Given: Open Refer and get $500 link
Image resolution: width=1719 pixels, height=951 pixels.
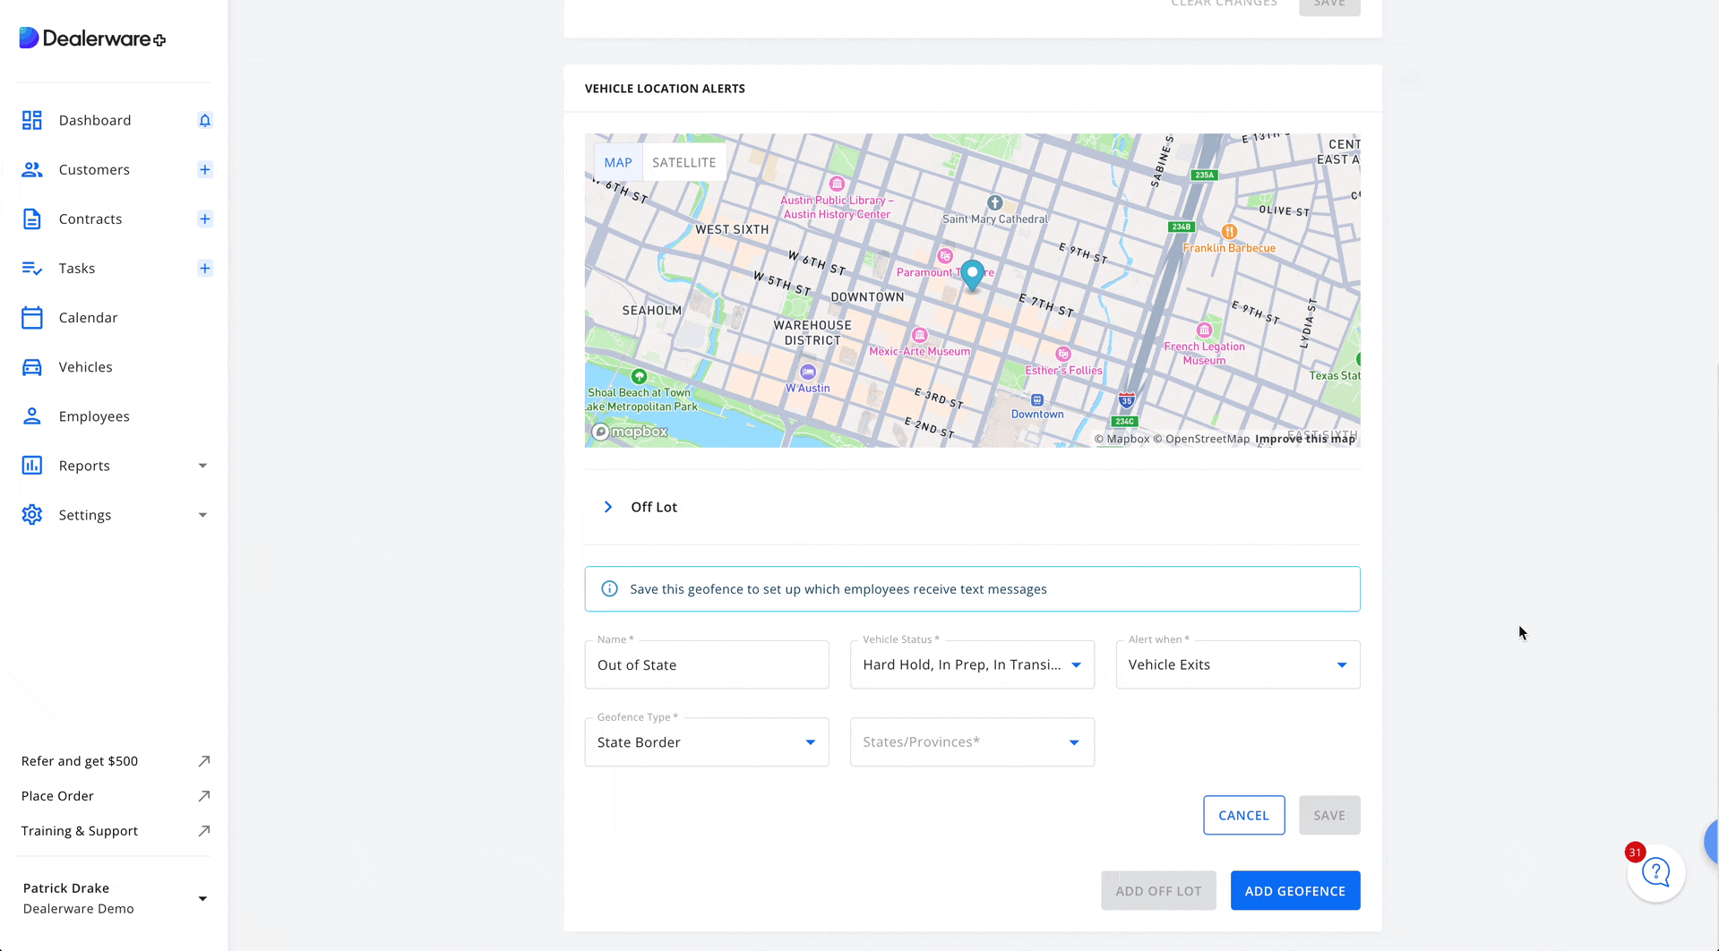Looking at the screenshot, I should 80,761.
